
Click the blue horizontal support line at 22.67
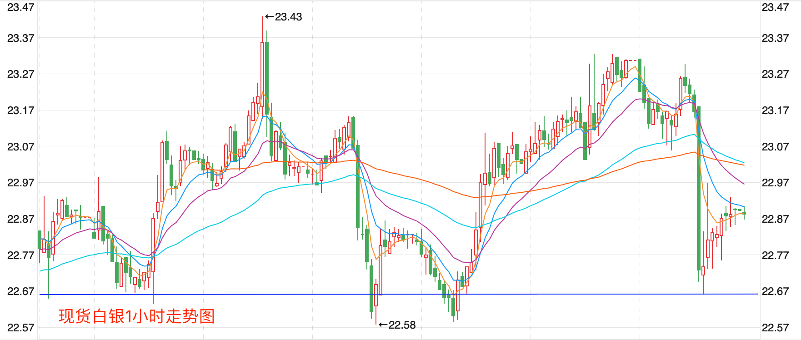click(399, 295)
